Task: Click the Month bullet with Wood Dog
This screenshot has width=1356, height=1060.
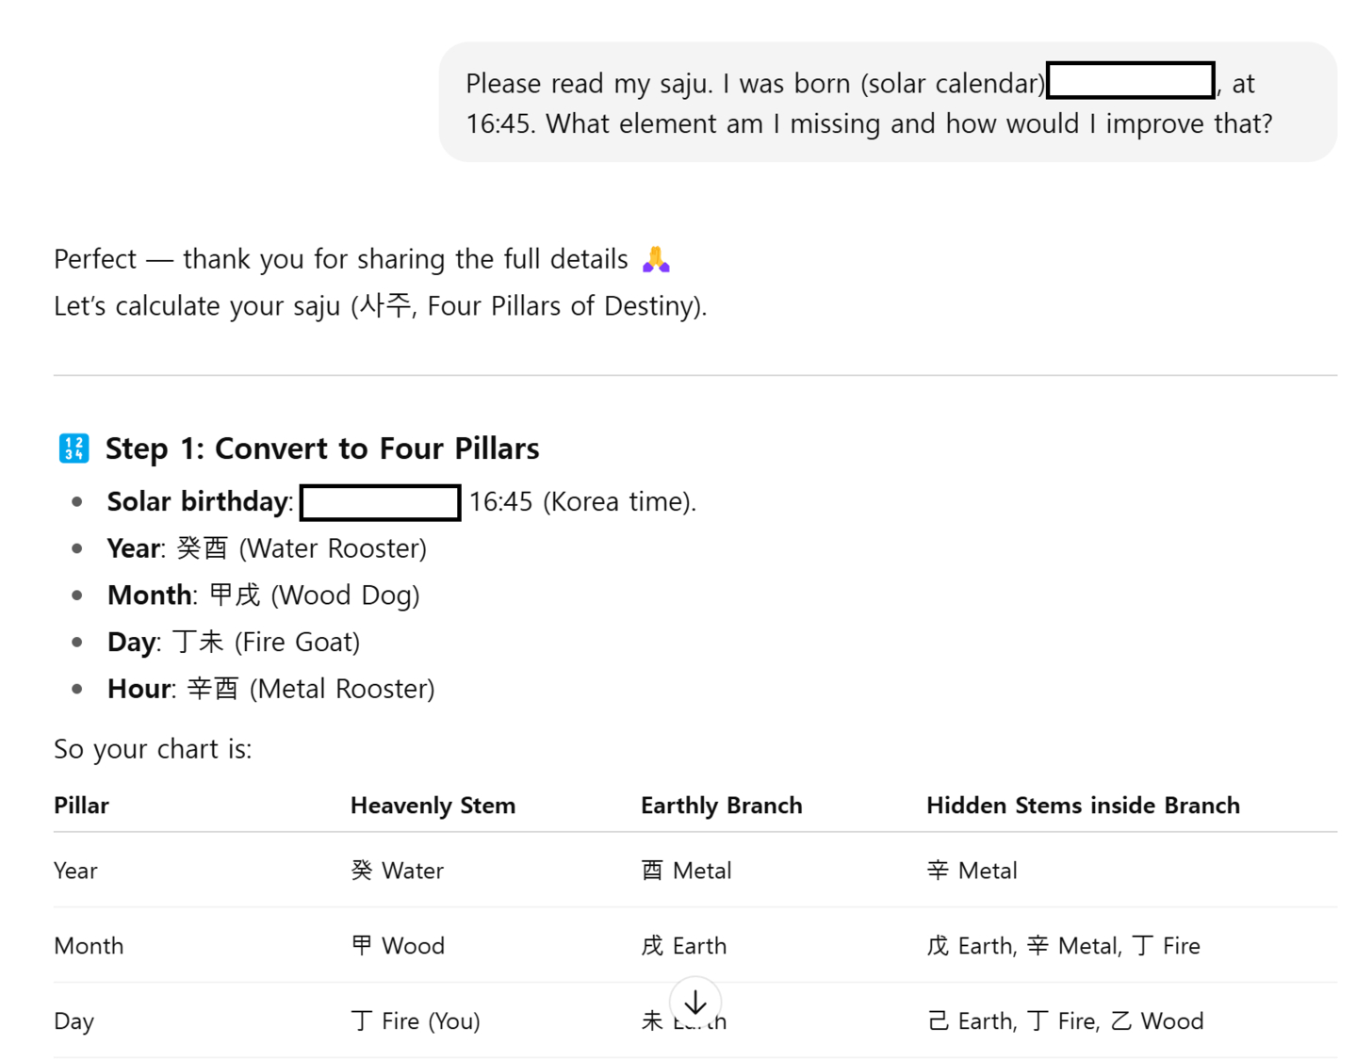Action: click(264, 595)
